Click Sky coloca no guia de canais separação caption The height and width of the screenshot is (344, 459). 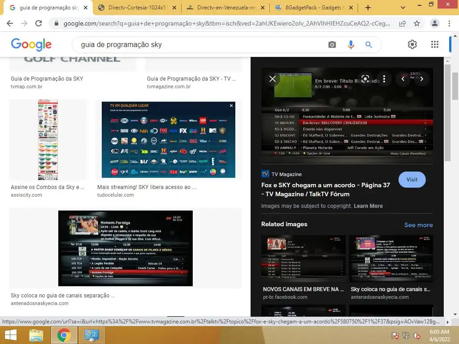(x=63, y=296)
